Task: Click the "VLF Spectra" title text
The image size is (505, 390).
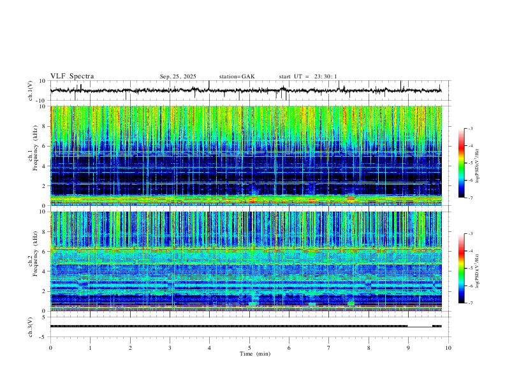Action: point(72,76)
